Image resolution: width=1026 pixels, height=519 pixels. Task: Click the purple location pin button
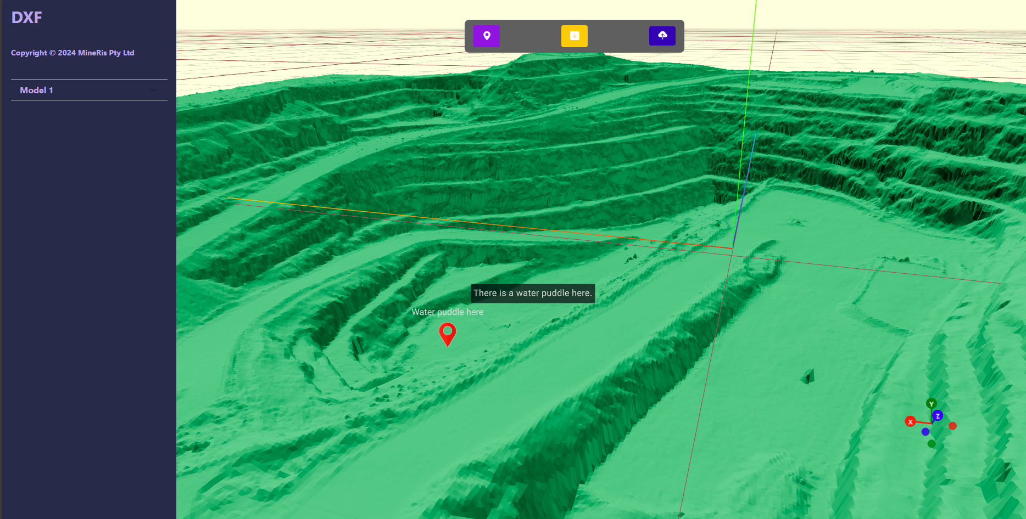click(x=487, y=36)
